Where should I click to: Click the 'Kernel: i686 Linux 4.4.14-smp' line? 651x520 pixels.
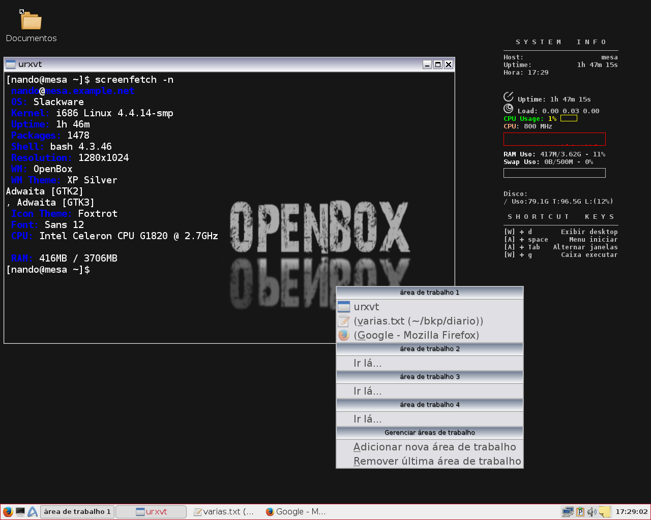pyautogui.click(x=92, y=113)
